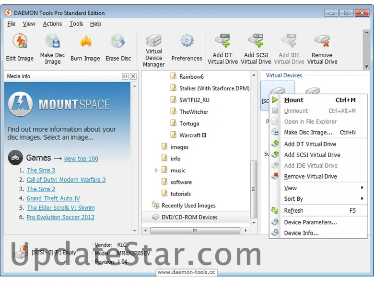Open the File menu
This screenshot has width=374, height=281.
tap(11, 24)
